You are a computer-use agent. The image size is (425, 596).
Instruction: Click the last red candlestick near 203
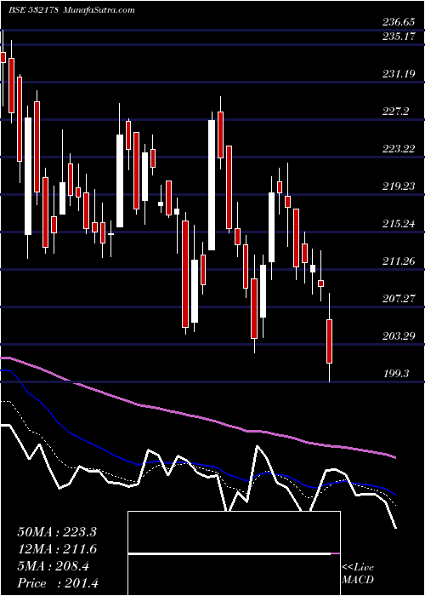(x=330, y=341)
